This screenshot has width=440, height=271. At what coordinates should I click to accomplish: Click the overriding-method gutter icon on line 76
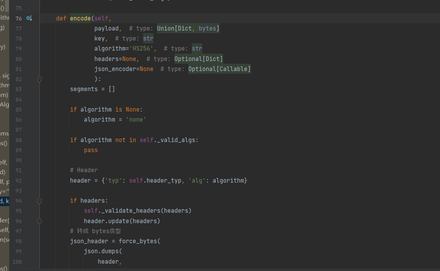pyautogui.click(x=29, y=18)
